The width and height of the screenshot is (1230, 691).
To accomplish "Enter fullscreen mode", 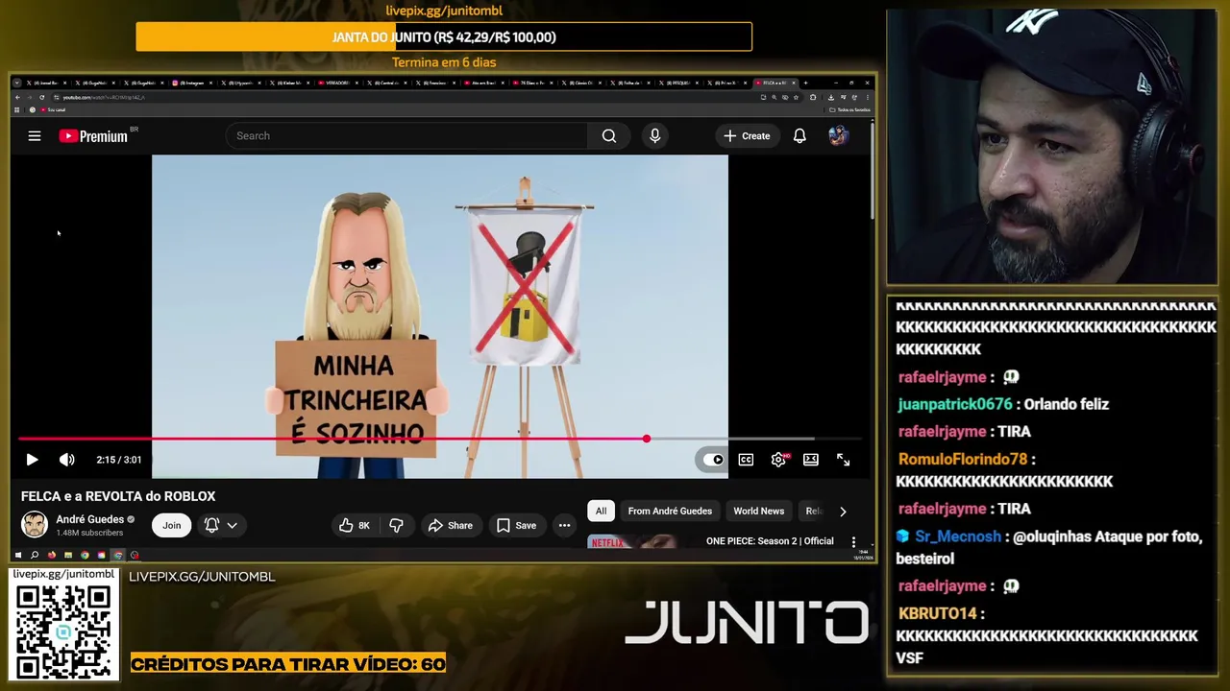I will click(843, 460).
